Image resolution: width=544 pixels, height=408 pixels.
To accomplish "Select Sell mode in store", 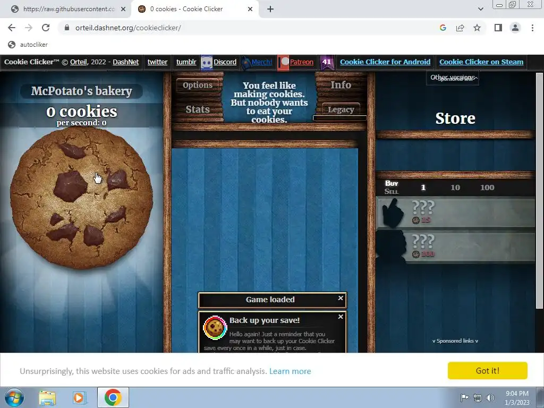I will 392,191.
